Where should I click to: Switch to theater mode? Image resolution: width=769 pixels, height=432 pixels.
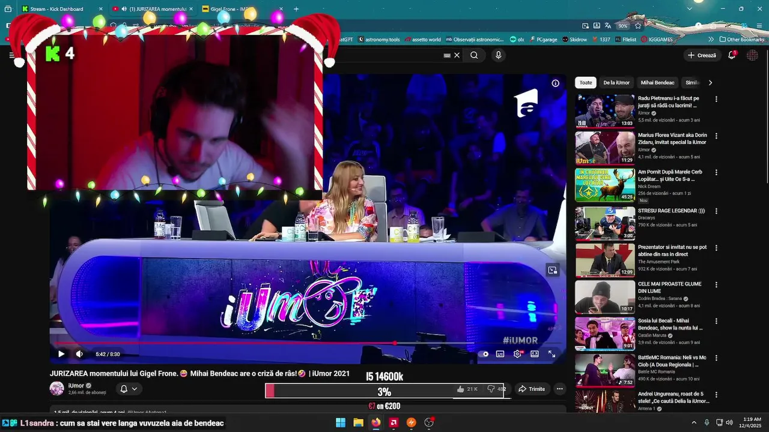534,354
